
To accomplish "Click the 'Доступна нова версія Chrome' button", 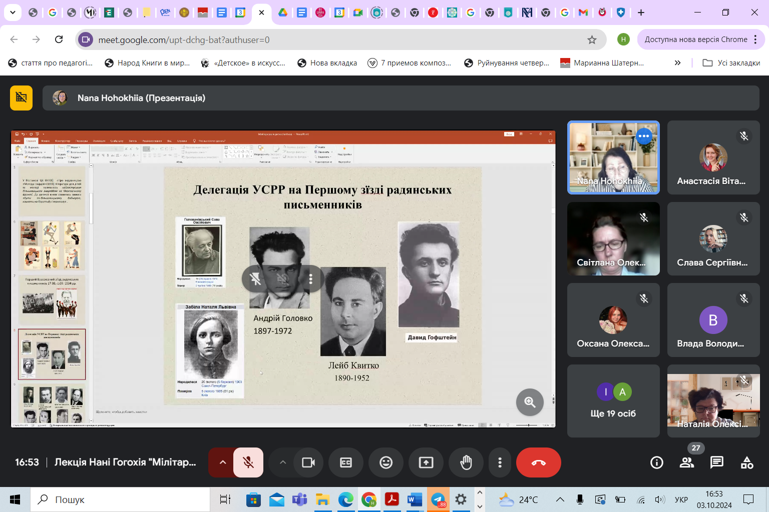I will (x=695, y=39).
